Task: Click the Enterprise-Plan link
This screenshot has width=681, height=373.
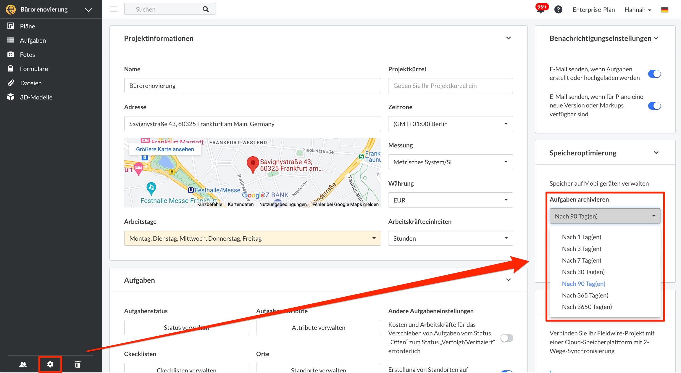Action: coord(593,9)
